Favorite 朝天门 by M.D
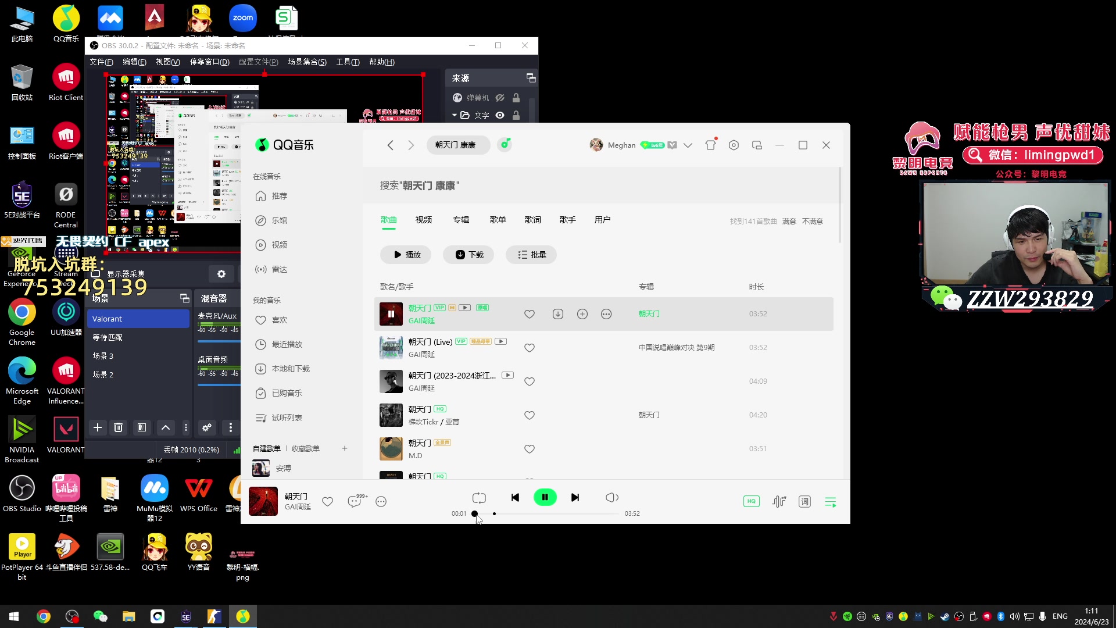 point(530,449)
